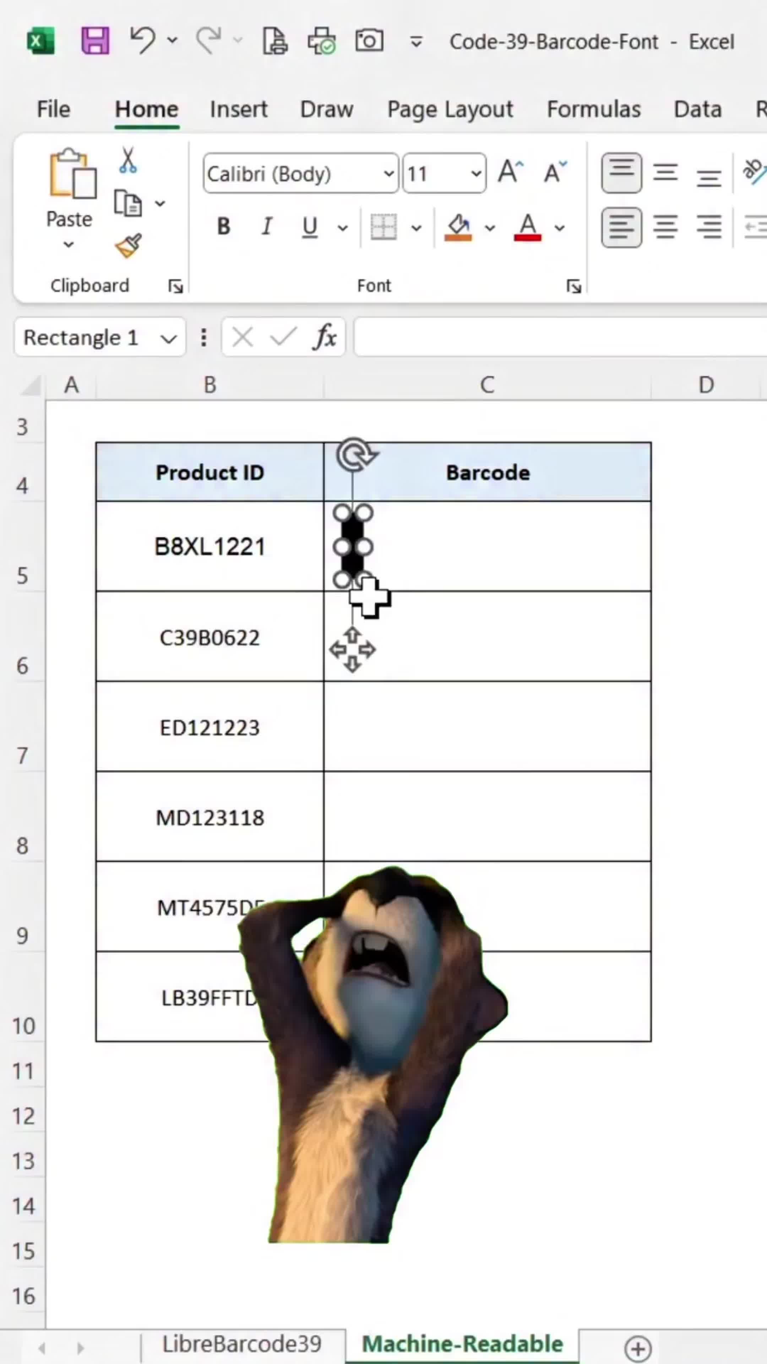Open the fill color palette arrow
Image resolution: width=767 pixels, height=1364 pixels.
pos(490,228)
